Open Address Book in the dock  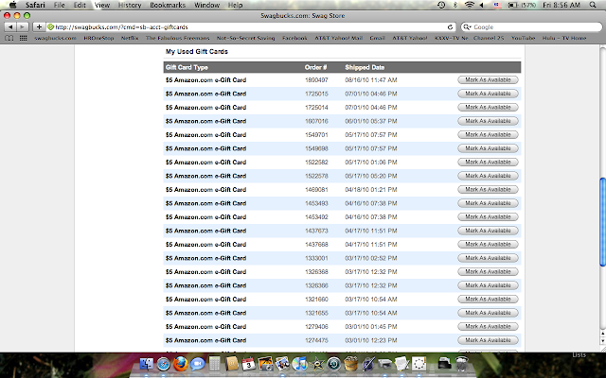coord(232,363)
